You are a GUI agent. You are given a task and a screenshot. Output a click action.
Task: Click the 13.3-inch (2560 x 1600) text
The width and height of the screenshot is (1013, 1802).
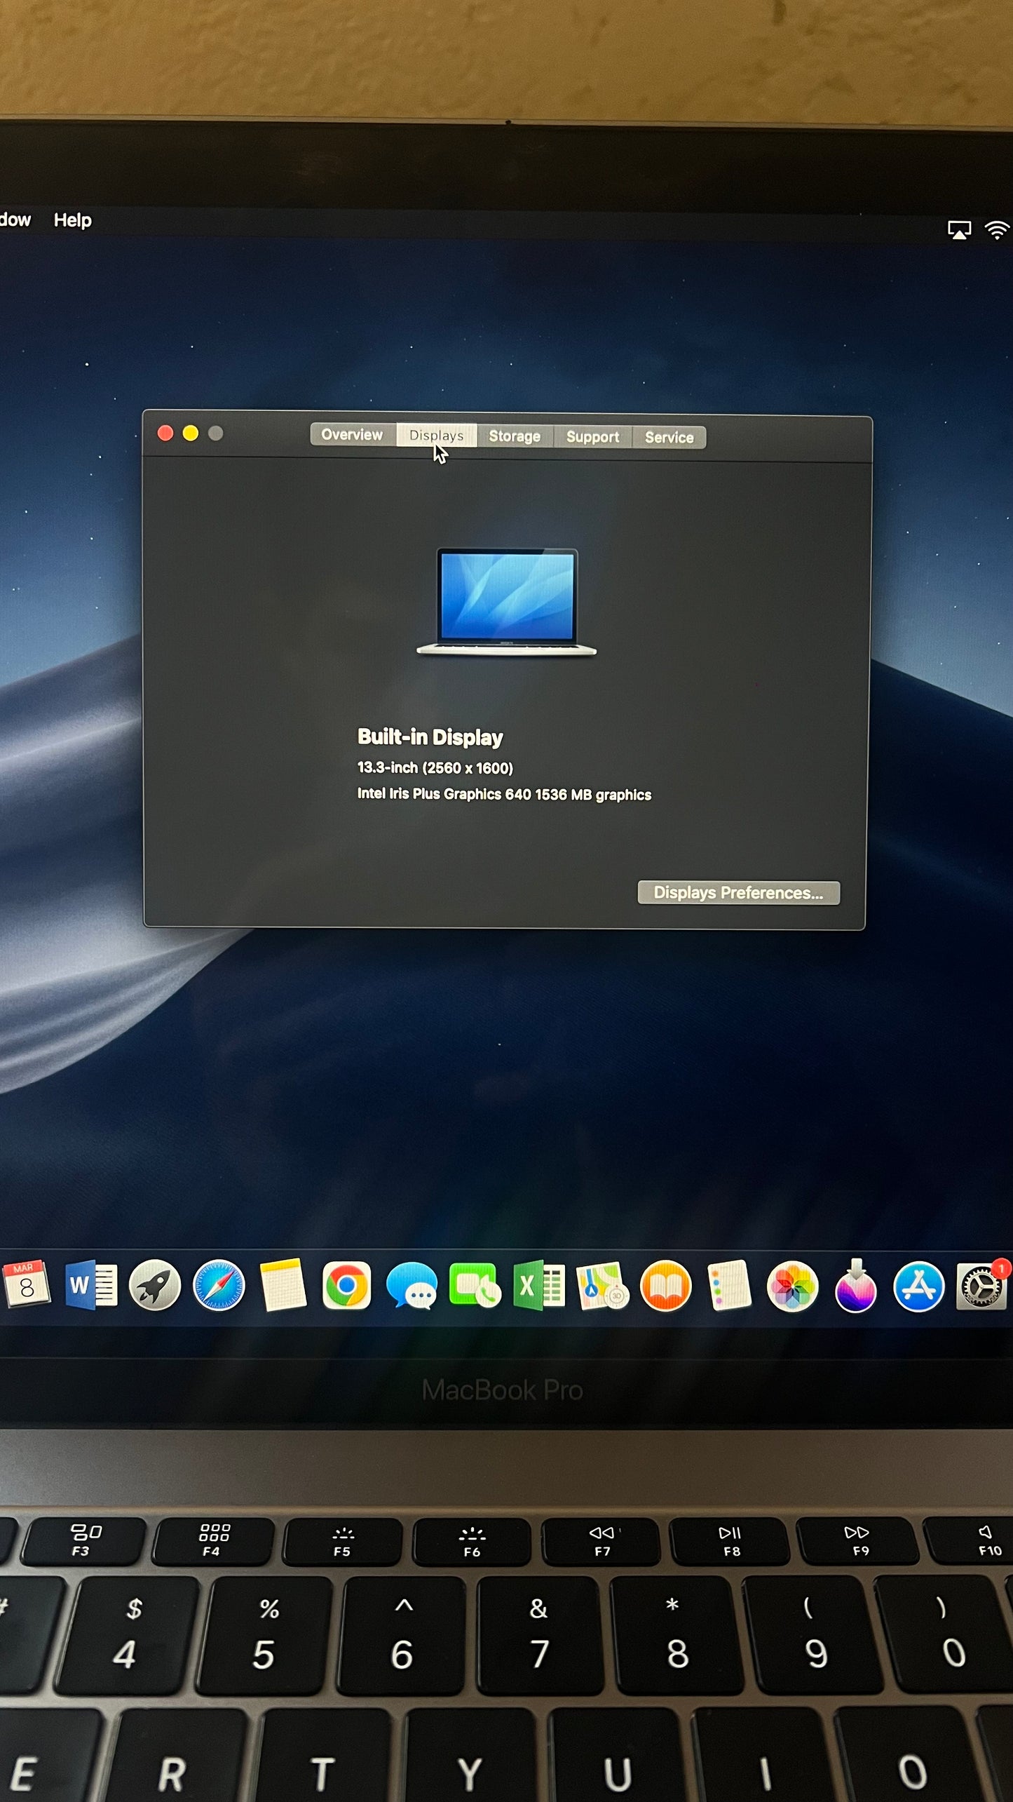point(435,768)
